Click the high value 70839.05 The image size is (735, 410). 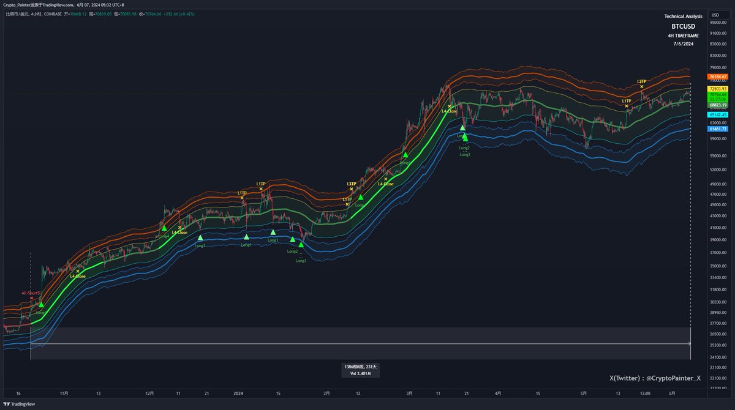click(x=102, y=13)
